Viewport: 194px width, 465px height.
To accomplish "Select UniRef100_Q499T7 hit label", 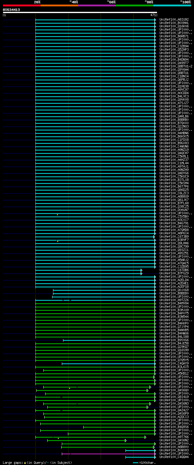I will 174,63.
